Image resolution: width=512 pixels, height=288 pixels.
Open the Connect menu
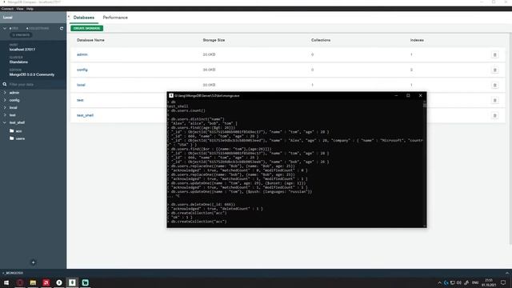pyautogui.click(x=7, y=9)
